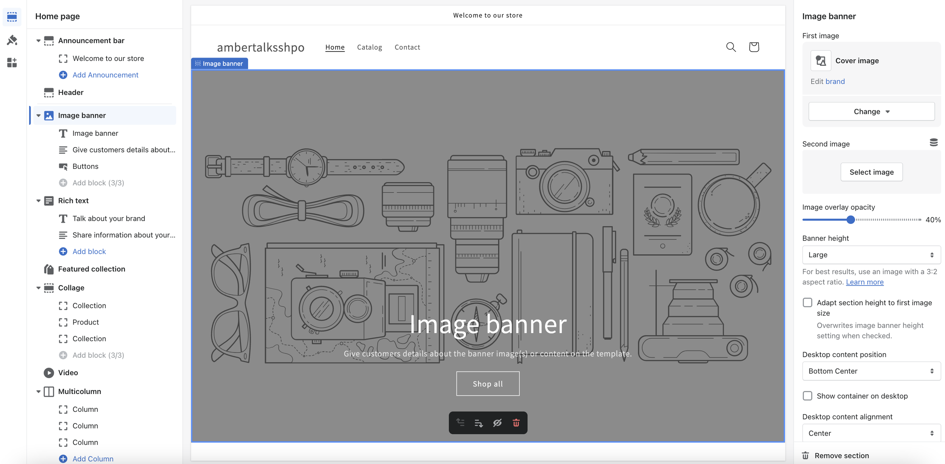
Task: Open Desktop content position dropdown
Action: coord(871,371)
